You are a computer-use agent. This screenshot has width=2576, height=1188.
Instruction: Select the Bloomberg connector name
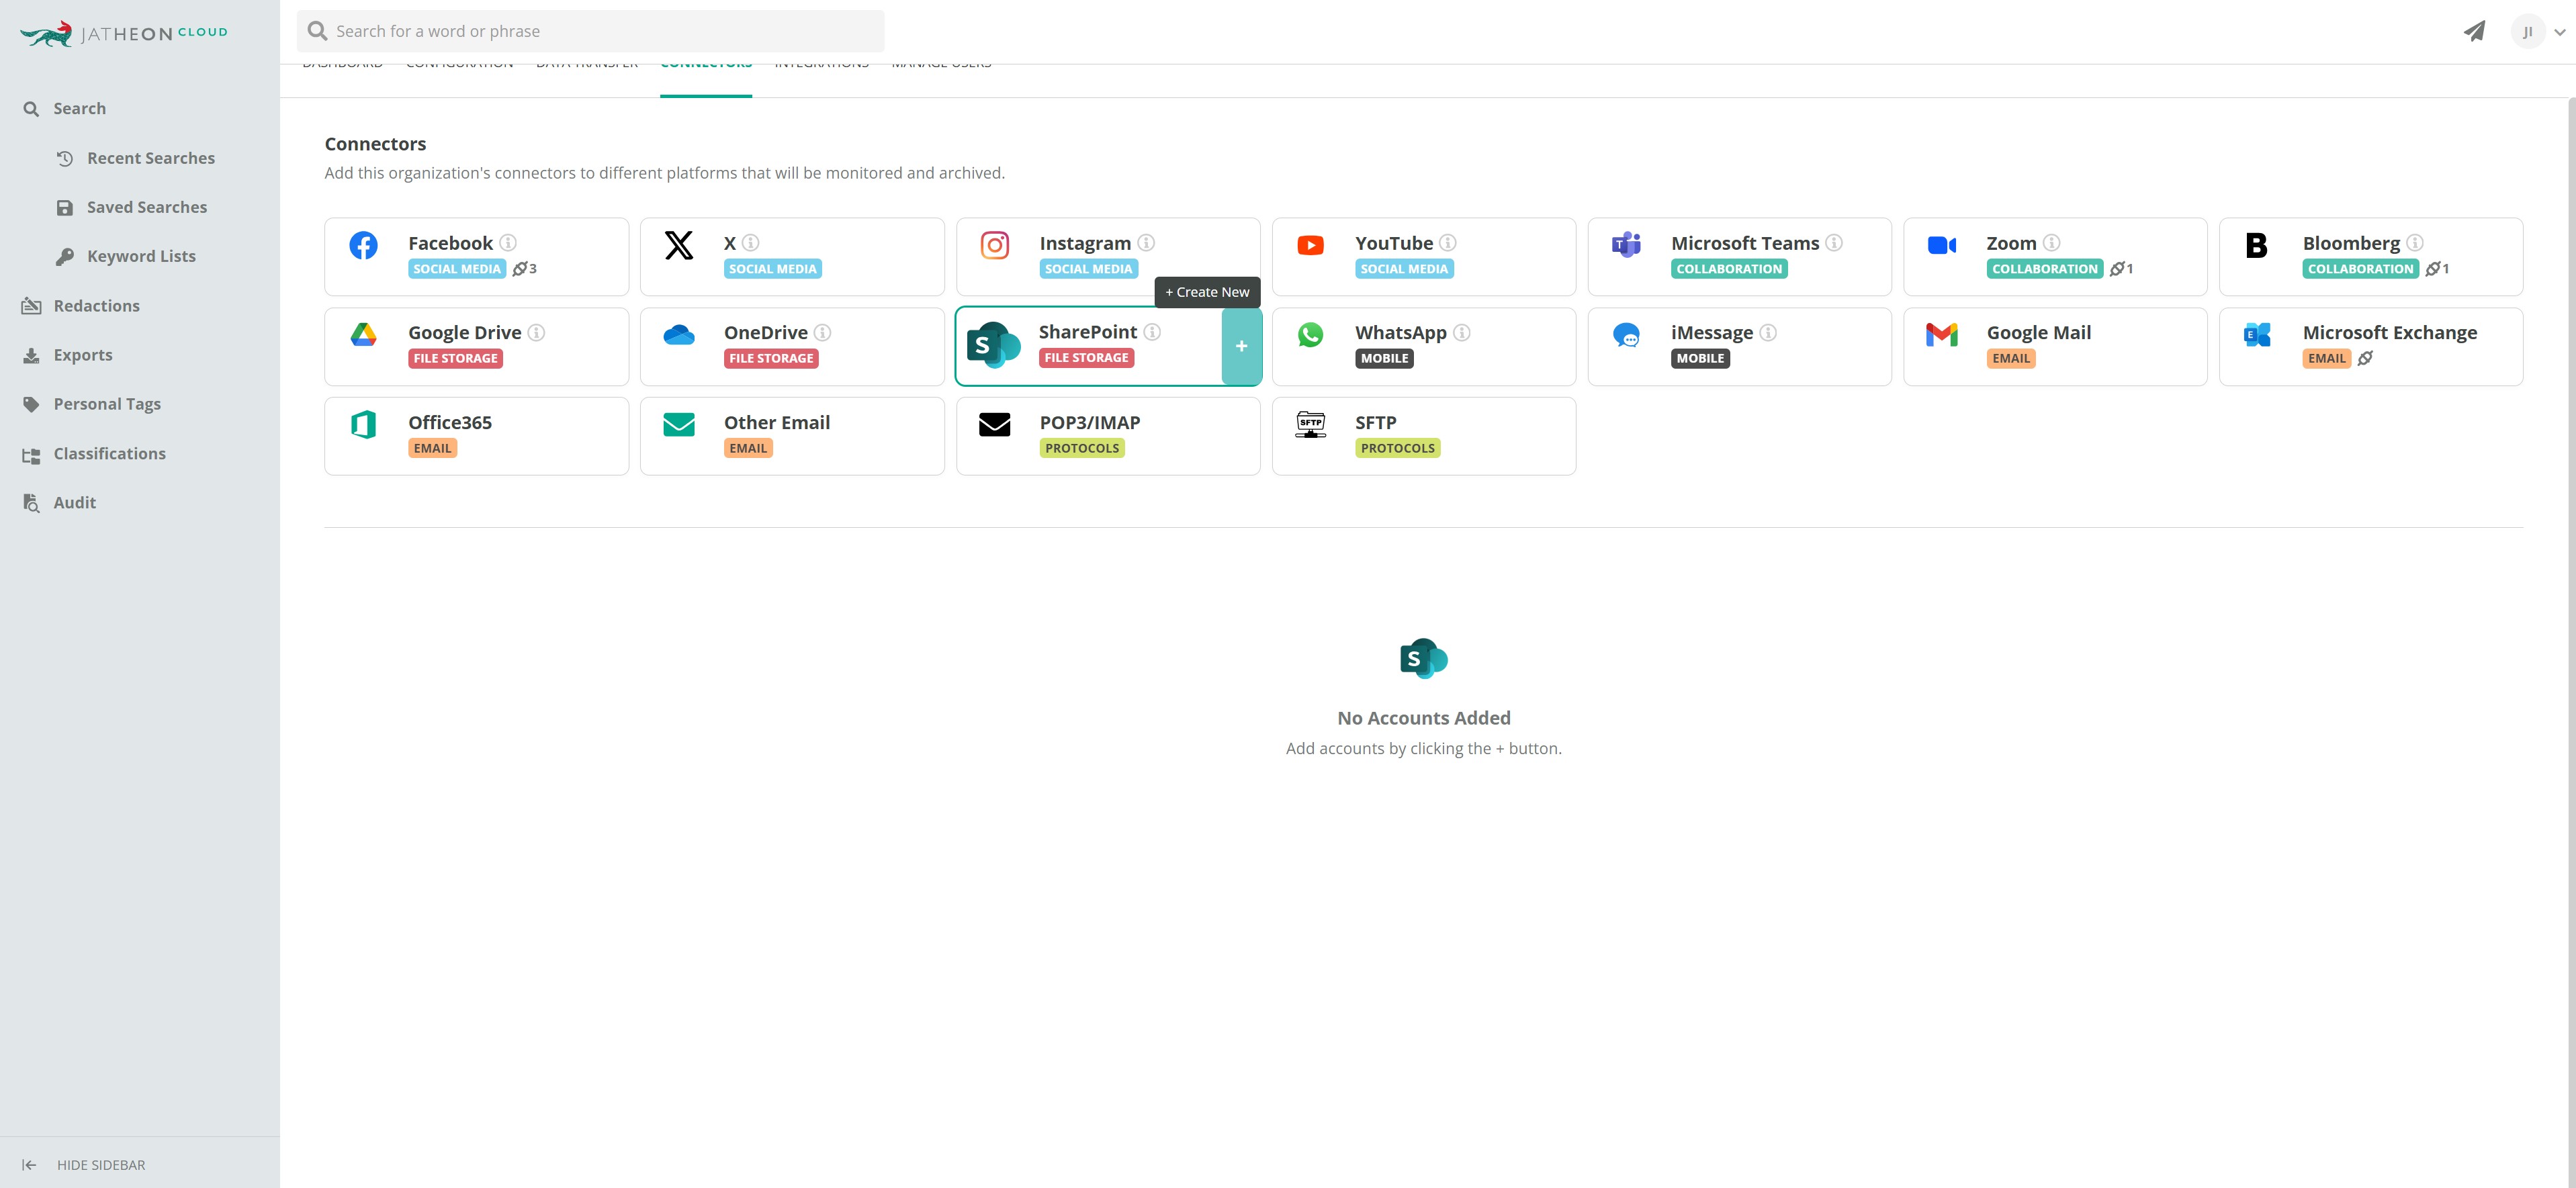(x=2351, y=243)
